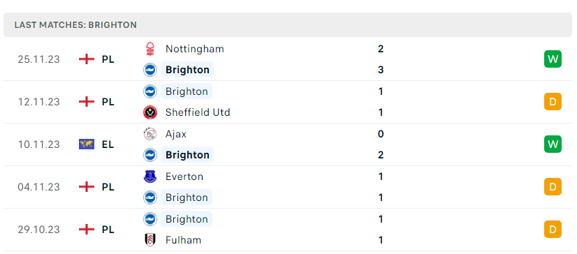The width and height of the screenshot is (577, 254).
Task: Click the orange D badge for Sheffield Utd match
Action: [x=553, y=101]
